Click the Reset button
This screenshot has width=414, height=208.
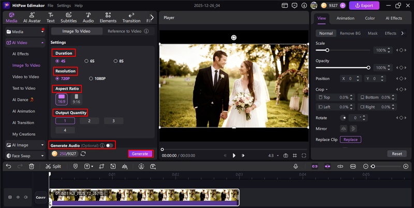[x=397, y=154]
